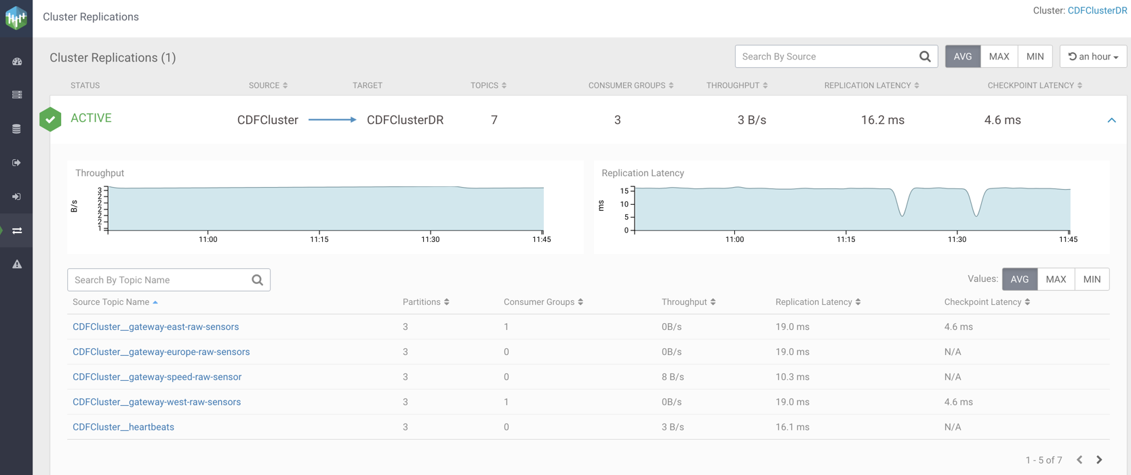Open the 'an hour' time range dropdown
This screenshot has height=475, width=1131.
pos(1093,57)
